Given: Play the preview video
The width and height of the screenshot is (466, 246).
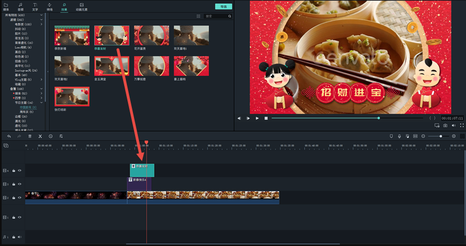Looking at the screenshot, I should coord(258,118).
